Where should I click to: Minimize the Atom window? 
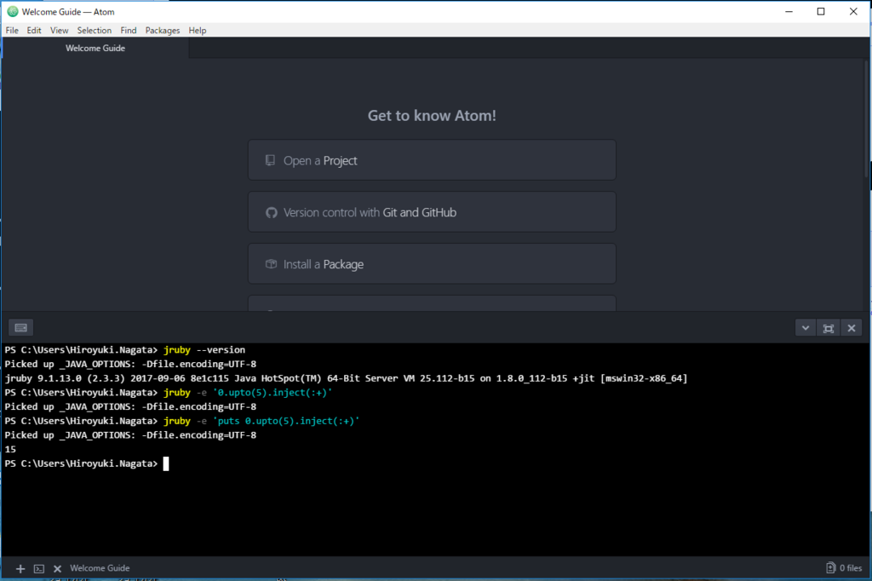click(x=789, y=12)
